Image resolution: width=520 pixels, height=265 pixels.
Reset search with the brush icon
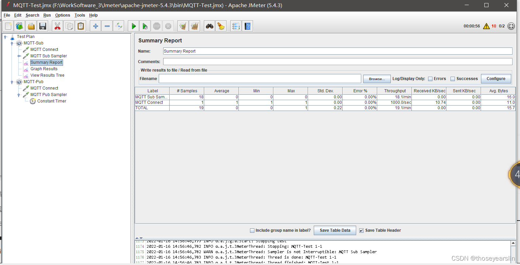(221, 26)
